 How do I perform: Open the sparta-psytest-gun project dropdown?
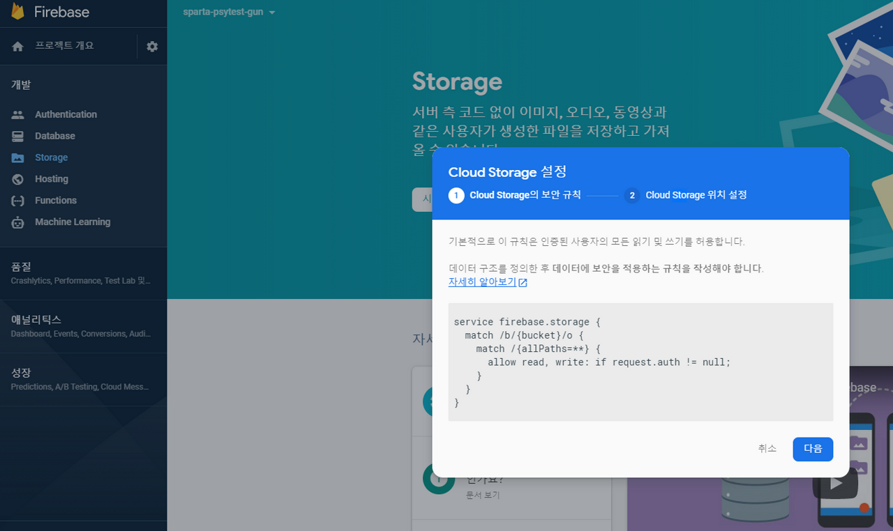pyautogui.click(x=229, y=13)
